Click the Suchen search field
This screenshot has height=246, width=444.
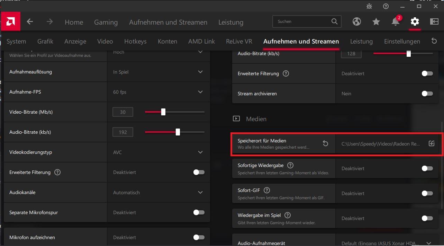coord(303,21)
